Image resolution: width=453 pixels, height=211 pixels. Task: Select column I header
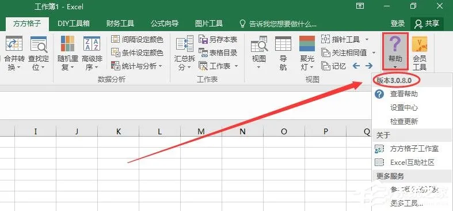[x=36, y=131]
